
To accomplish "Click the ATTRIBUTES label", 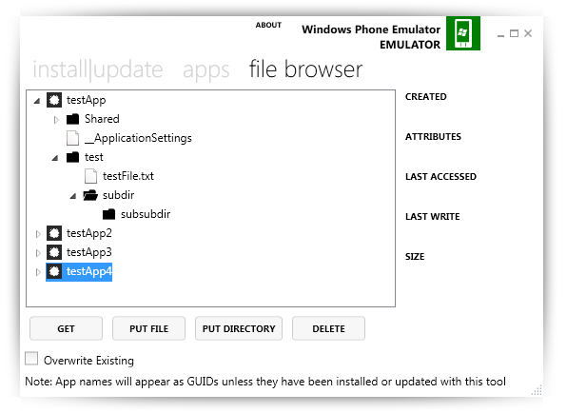I will (x=433, y=137).
